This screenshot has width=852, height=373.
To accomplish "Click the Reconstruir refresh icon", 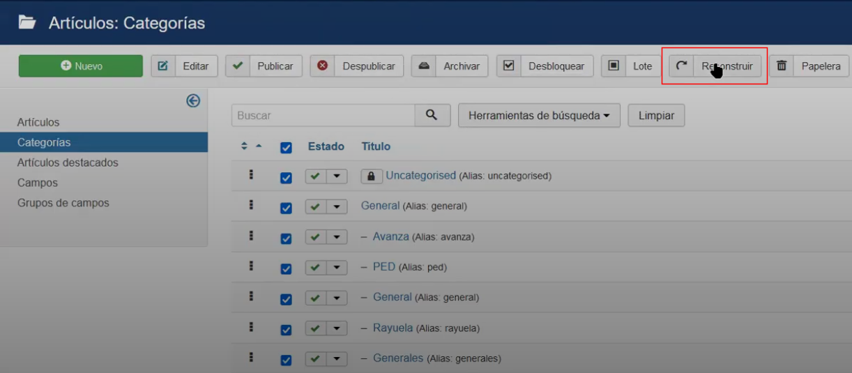I will (x=681, y=66).
